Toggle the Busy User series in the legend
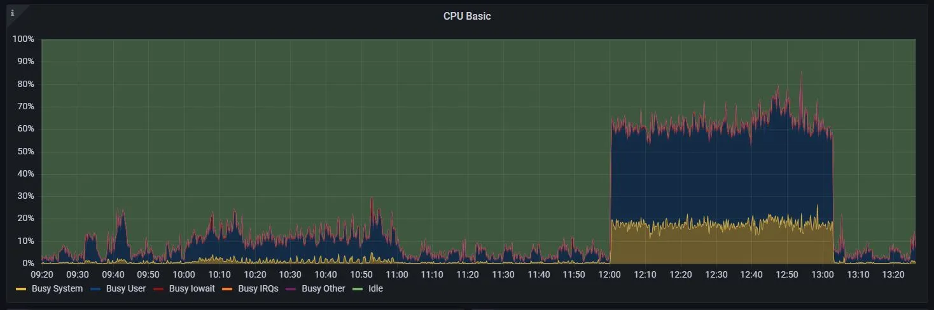The image size is (934, 310). pyautogui.click(x=126, y=289)
